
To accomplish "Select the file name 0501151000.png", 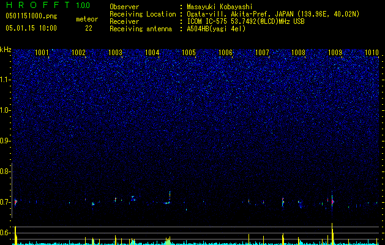I will pyautogui.click(x=31, y=16).
